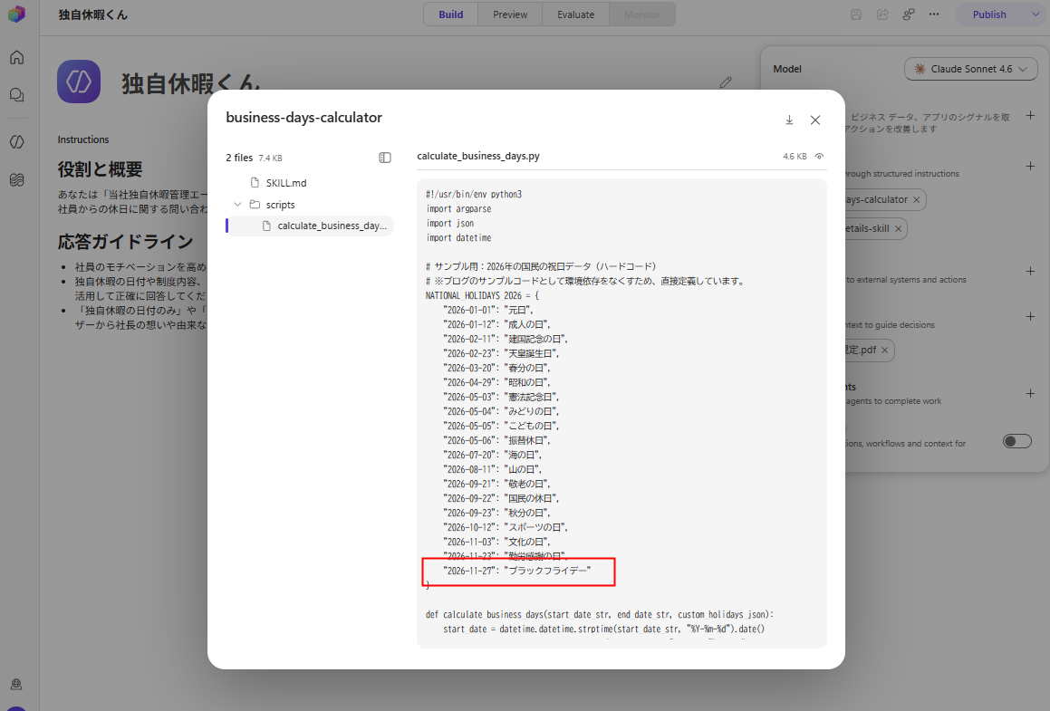1050x711 pixels.
Task: Click the "2026-11-27": "ブラックフライデー" line
Action: tap(517, 571)
